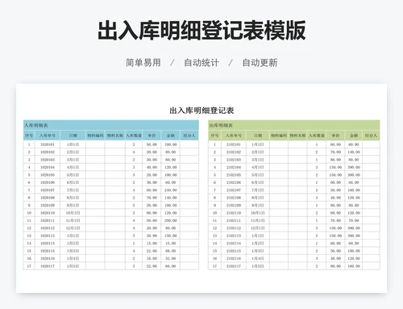Click date 11月1日 in row 2102111
Image resolution: width=403 pixels, height=309 pixels.
point(258,220)
